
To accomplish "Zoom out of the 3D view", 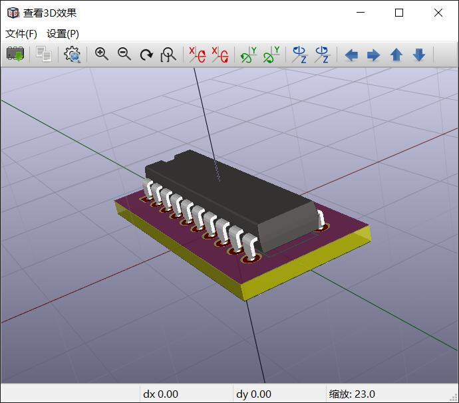I will (x=124, y=54).
